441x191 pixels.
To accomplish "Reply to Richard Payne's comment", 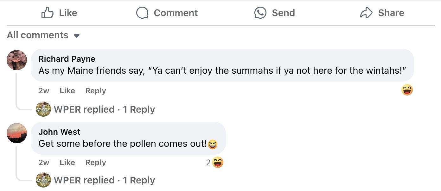I will [x=96, y=91].
